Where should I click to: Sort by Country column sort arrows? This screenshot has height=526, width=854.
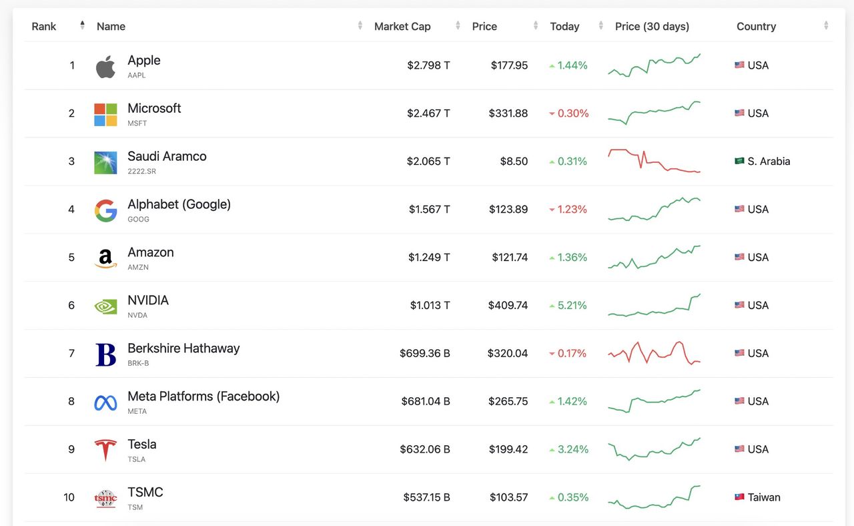click(x=826, y=26)
